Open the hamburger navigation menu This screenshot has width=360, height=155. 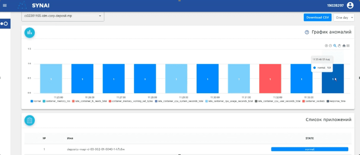(x=5, y=5)
